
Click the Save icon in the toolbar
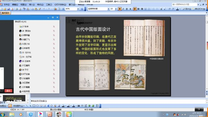(x=9, y=9)
